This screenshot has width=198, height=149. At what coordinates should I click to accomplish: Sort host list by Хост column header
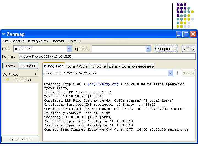click(24, 74)
